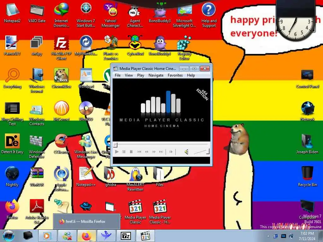
Task: Click the href.li Mozilla Firefox preview
Action: (87, 222)
